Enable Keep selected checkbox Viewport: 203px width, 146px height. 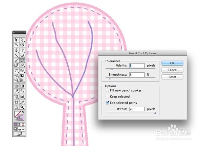[x=107, y=96]
